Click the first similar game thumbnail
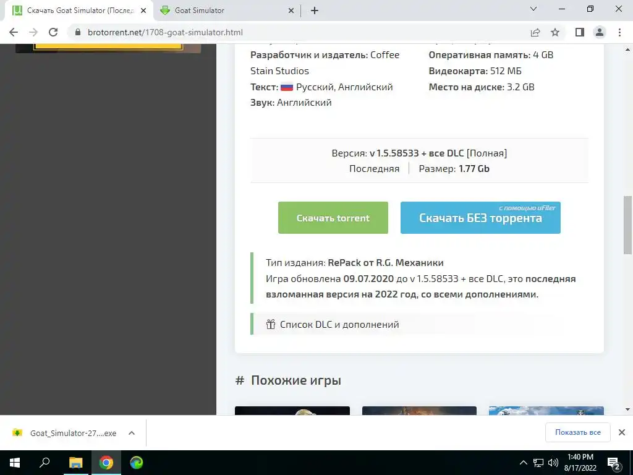This screenshot has width=633, height=475. tap(292, 411)
